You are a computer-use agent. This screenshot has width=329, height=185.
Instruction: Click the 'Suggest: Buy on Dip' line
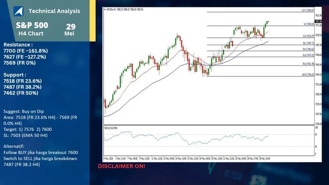(x=24, y=112)
